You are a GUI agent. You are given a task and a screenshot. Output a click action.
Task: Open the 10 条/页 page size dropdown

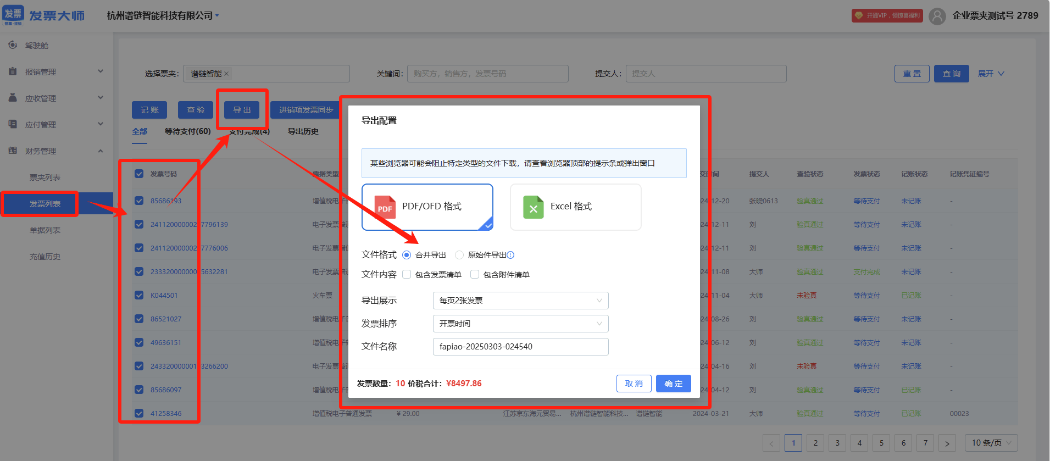click(x=991, y=443)
